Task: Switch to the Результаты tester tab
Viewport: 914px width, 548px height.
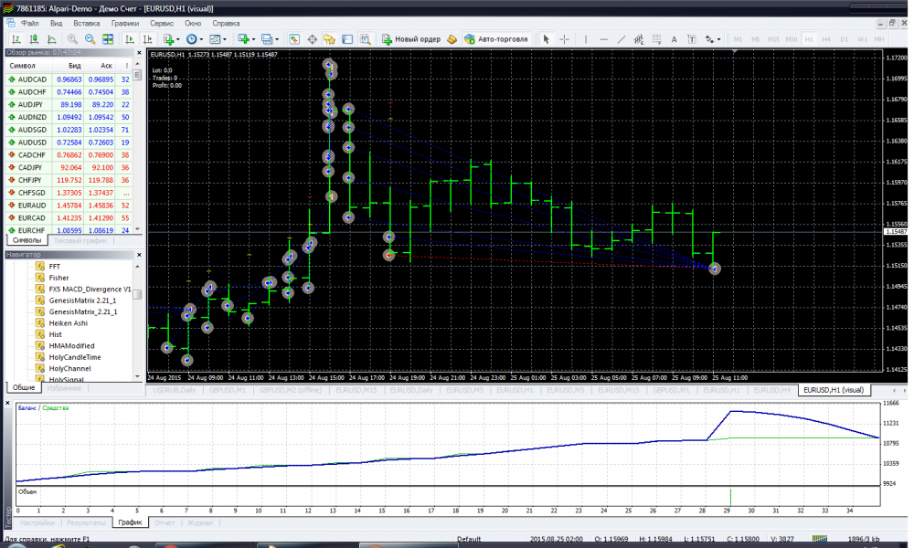Action: click(85, 522)
